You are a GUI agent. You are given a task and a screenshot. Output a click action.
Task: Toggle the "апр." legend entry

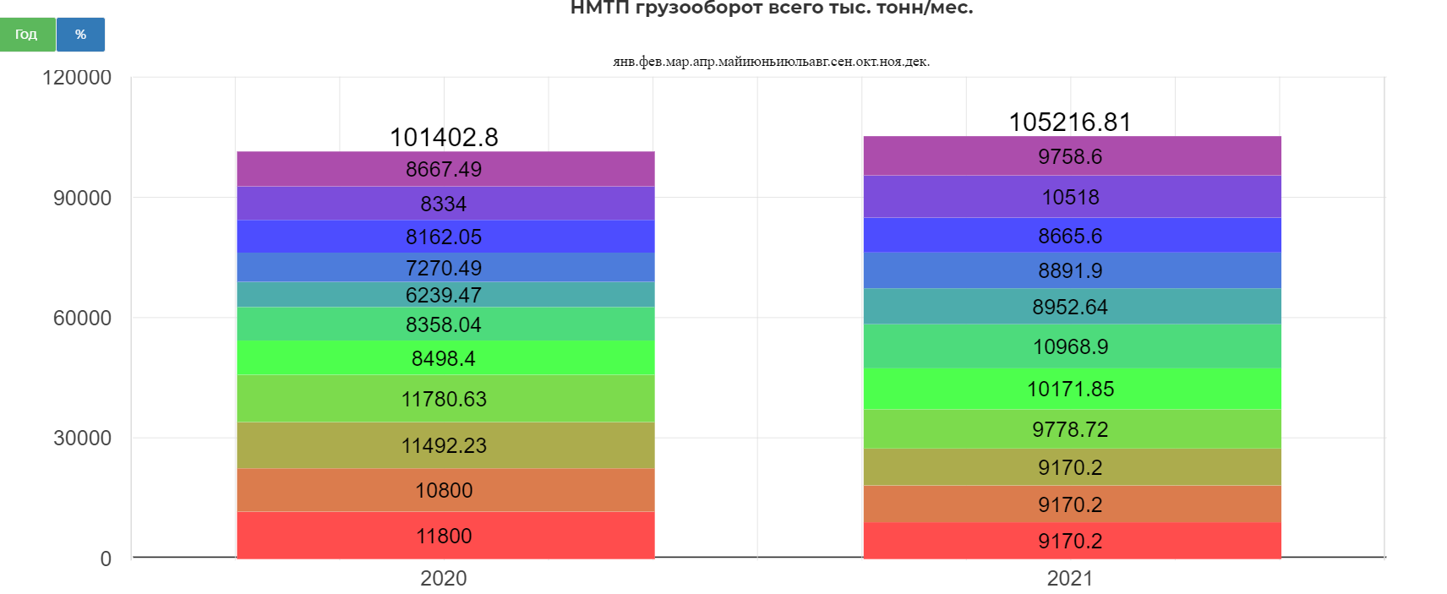tap(705, 62)
